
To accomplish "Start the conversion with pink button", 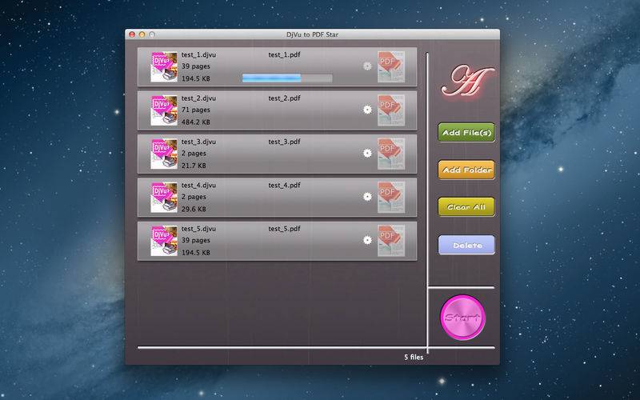I will click(463, 317).
